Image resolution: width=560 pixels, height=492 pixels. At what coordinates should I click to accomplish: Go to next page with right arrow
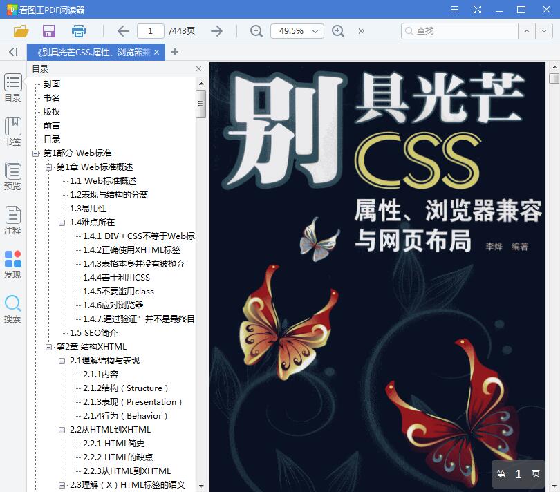216,31
